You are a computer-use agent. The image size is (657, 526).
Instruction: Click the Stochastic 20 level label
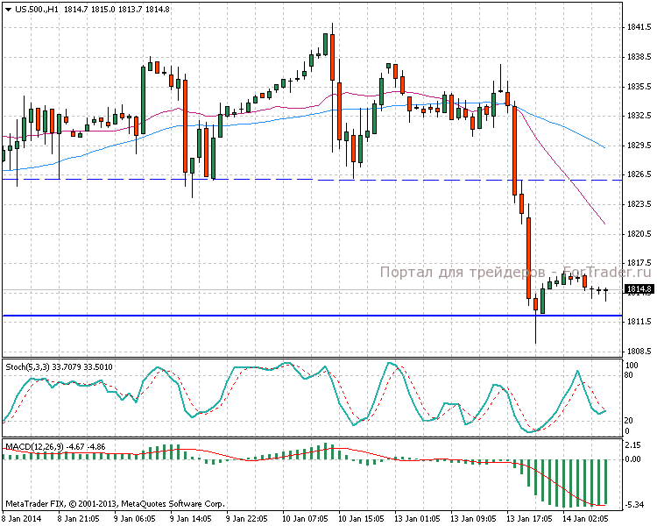tap(628, 421)
